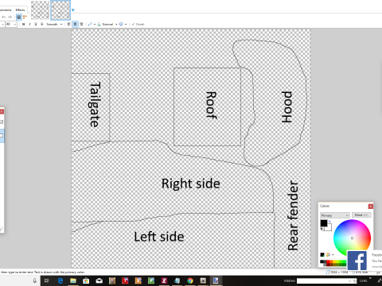Click the magenta Z app on the taskbar
This screenshot has width=382, height=286.
(164, 280)
